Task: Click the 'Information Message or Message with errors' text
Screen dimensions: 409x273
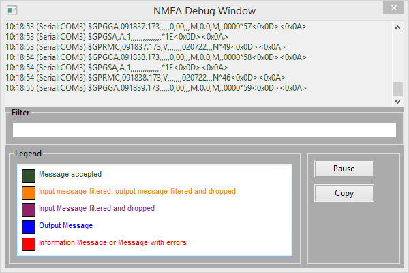Action: pyautogui.click(x=112, y=242)
